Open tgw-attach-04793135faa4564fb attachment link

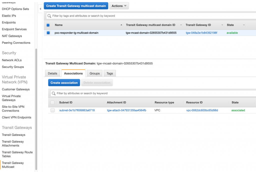[x=126, y=110]
